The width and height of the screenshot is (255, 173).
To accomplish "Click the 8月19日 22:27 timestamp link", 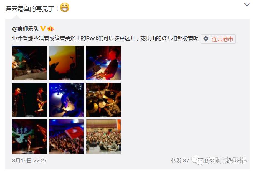I will 29,161.
